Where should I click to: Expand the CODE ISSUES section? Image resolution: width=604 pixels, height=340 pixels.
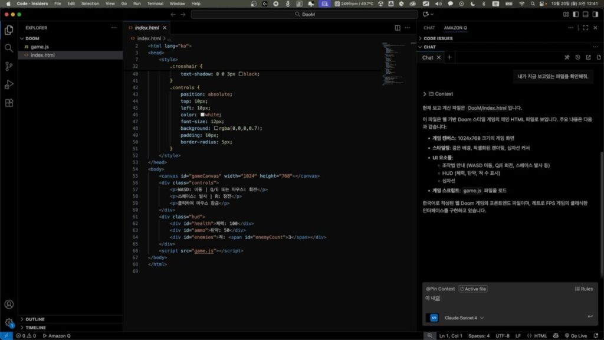438,38
